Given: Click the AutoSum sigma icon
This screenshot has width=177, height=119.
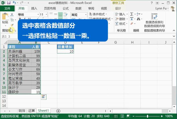Looking at the screenshot, I should 132,14.
